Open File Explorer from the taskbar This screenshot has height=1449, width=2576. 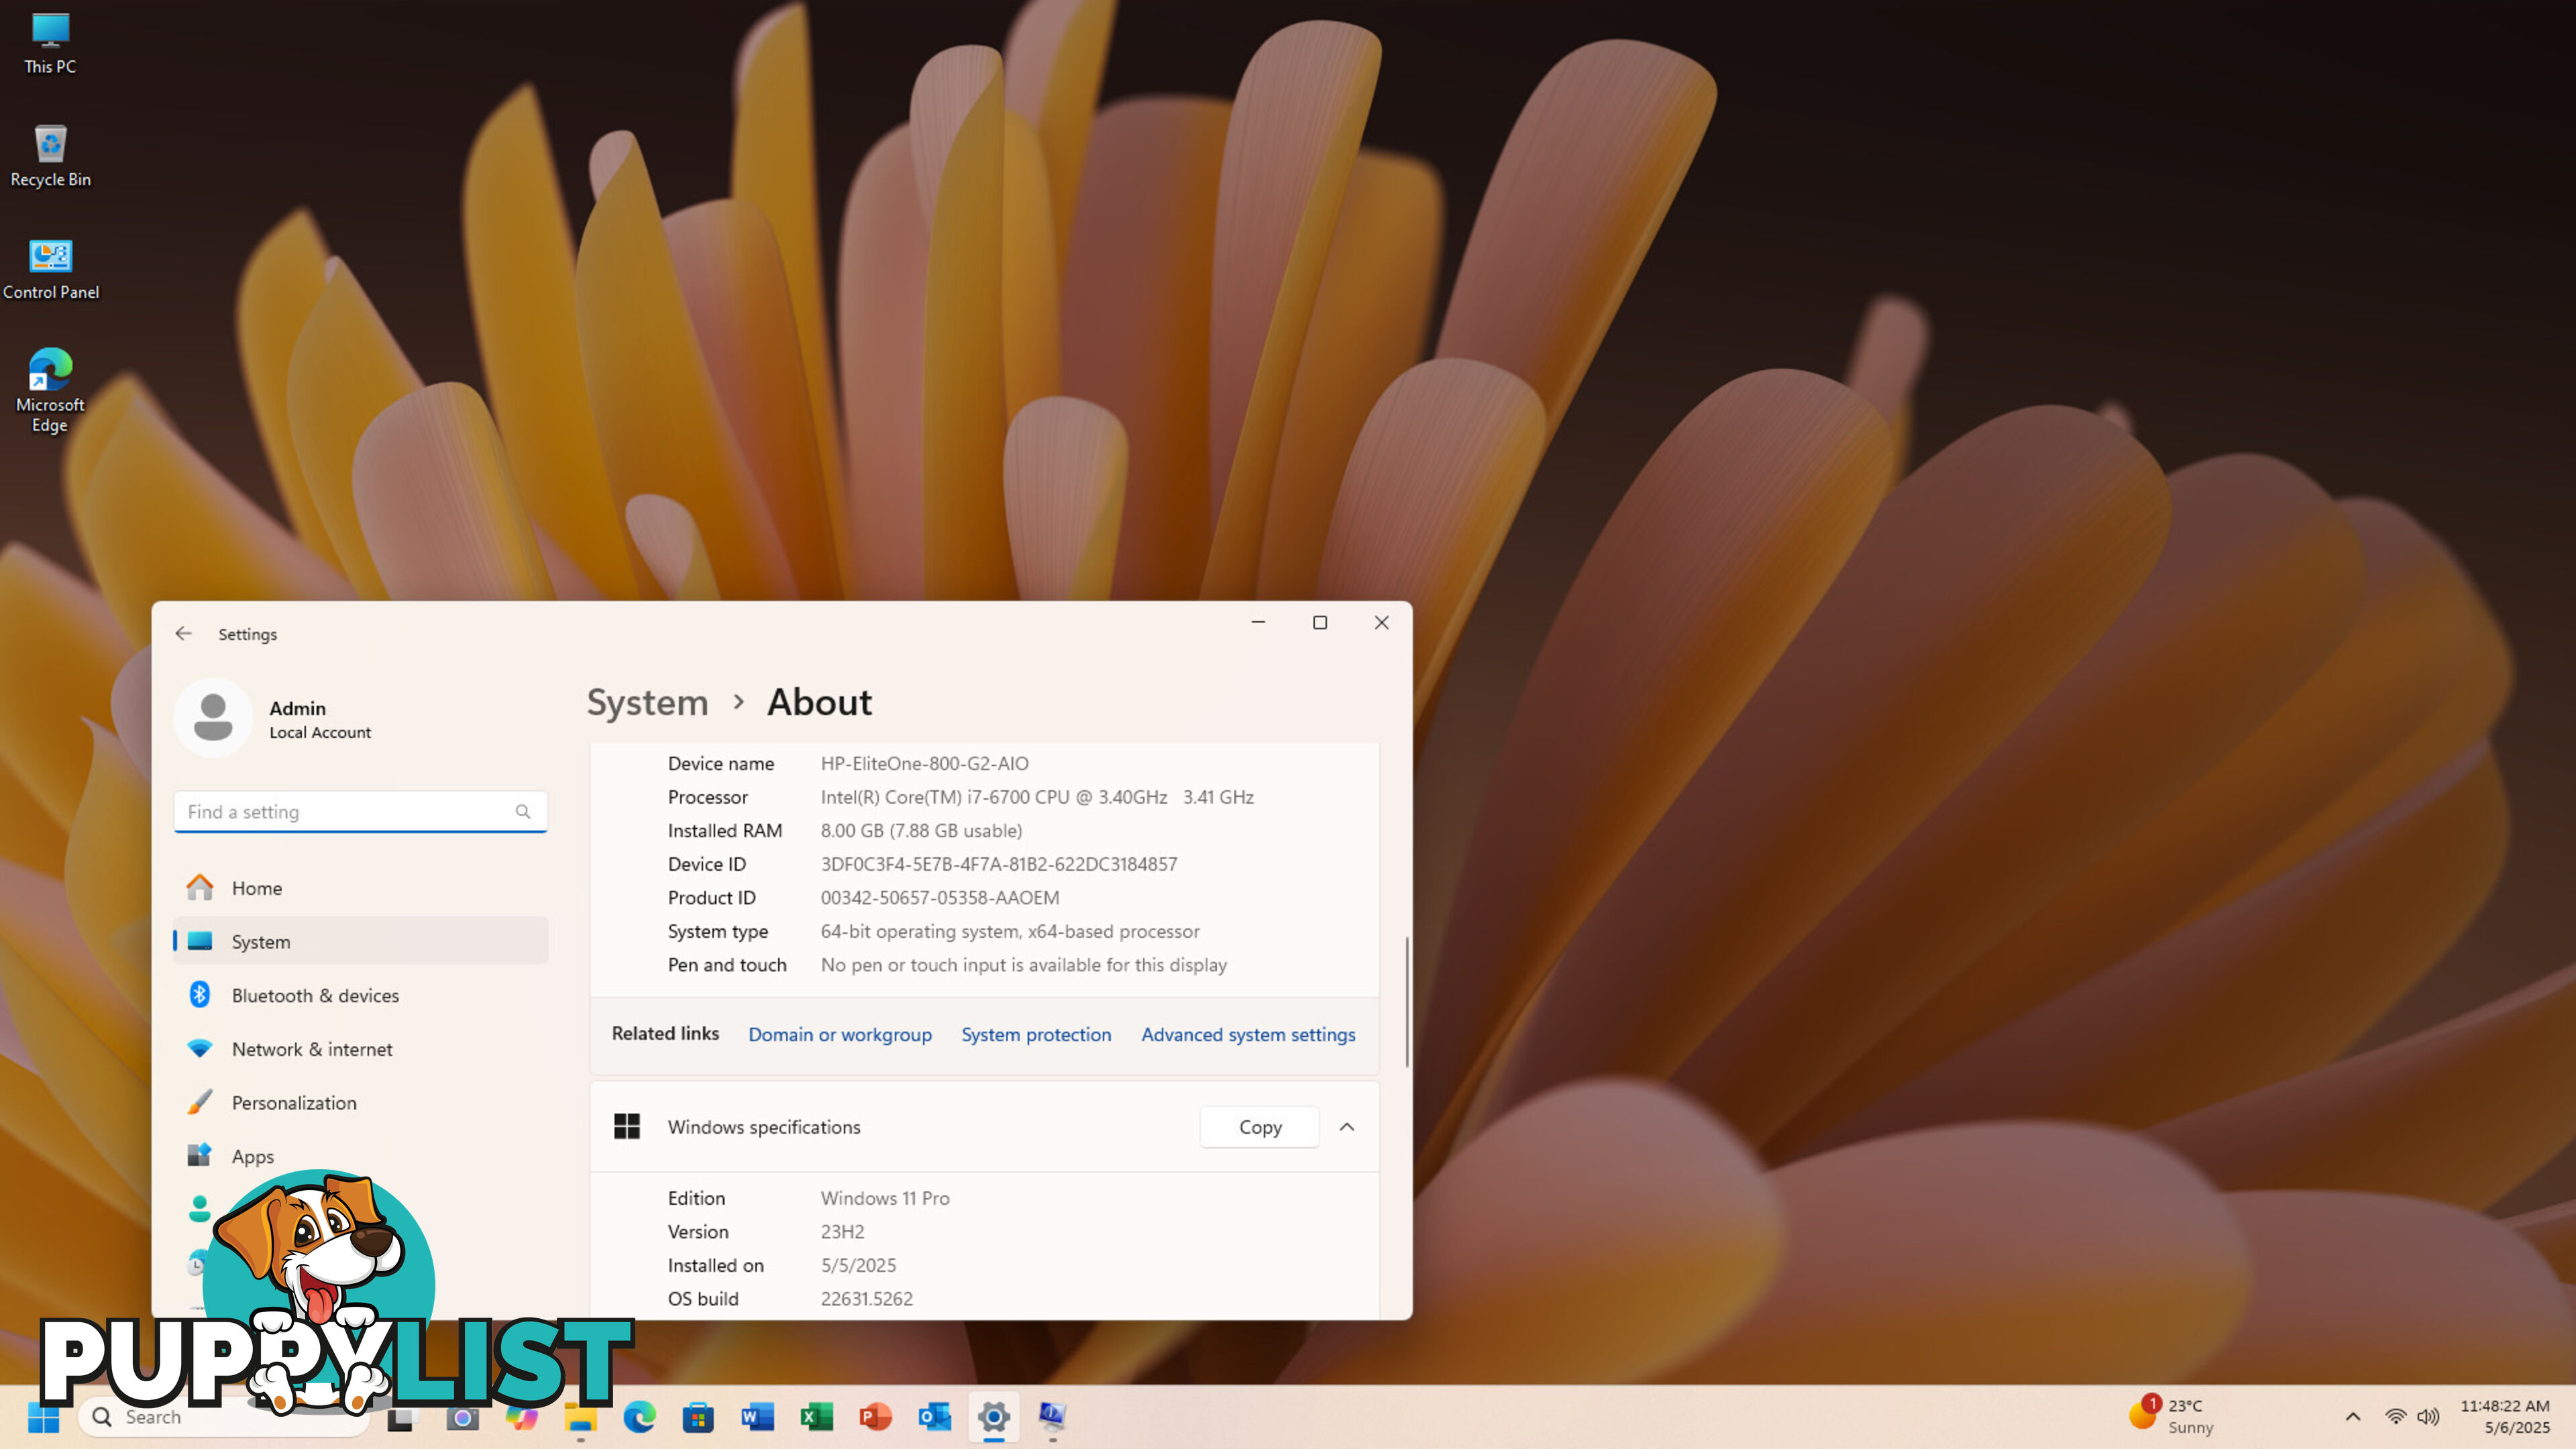click(580, 1416)
